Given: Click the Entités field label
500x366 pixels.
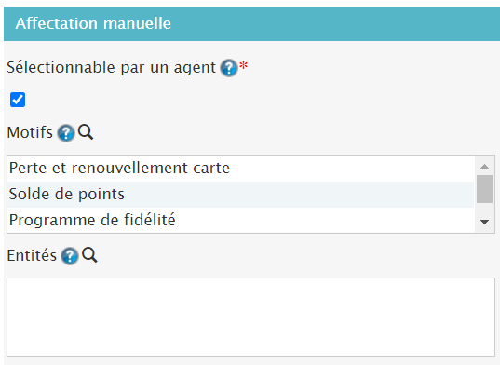Looking at the screenshot, I should [32, 255].
